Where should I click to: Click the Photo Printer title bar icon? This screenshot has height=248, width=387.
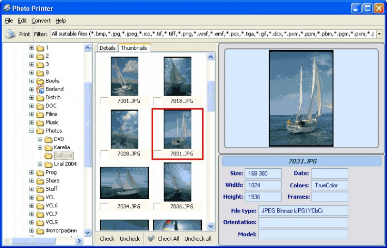(7, 8)
